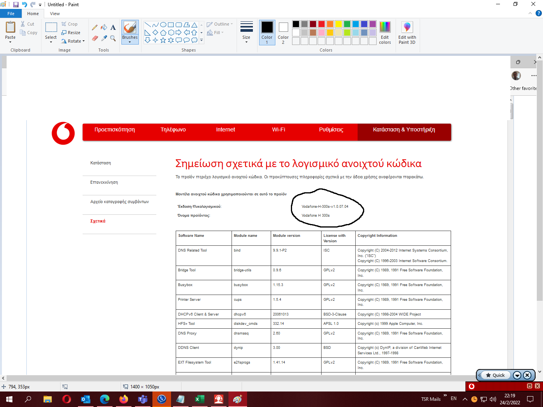Image resolution: width=543 pixels, height=407 pixels.
Task: Open the Windows Start menu
Action: (x=9, y=399)
